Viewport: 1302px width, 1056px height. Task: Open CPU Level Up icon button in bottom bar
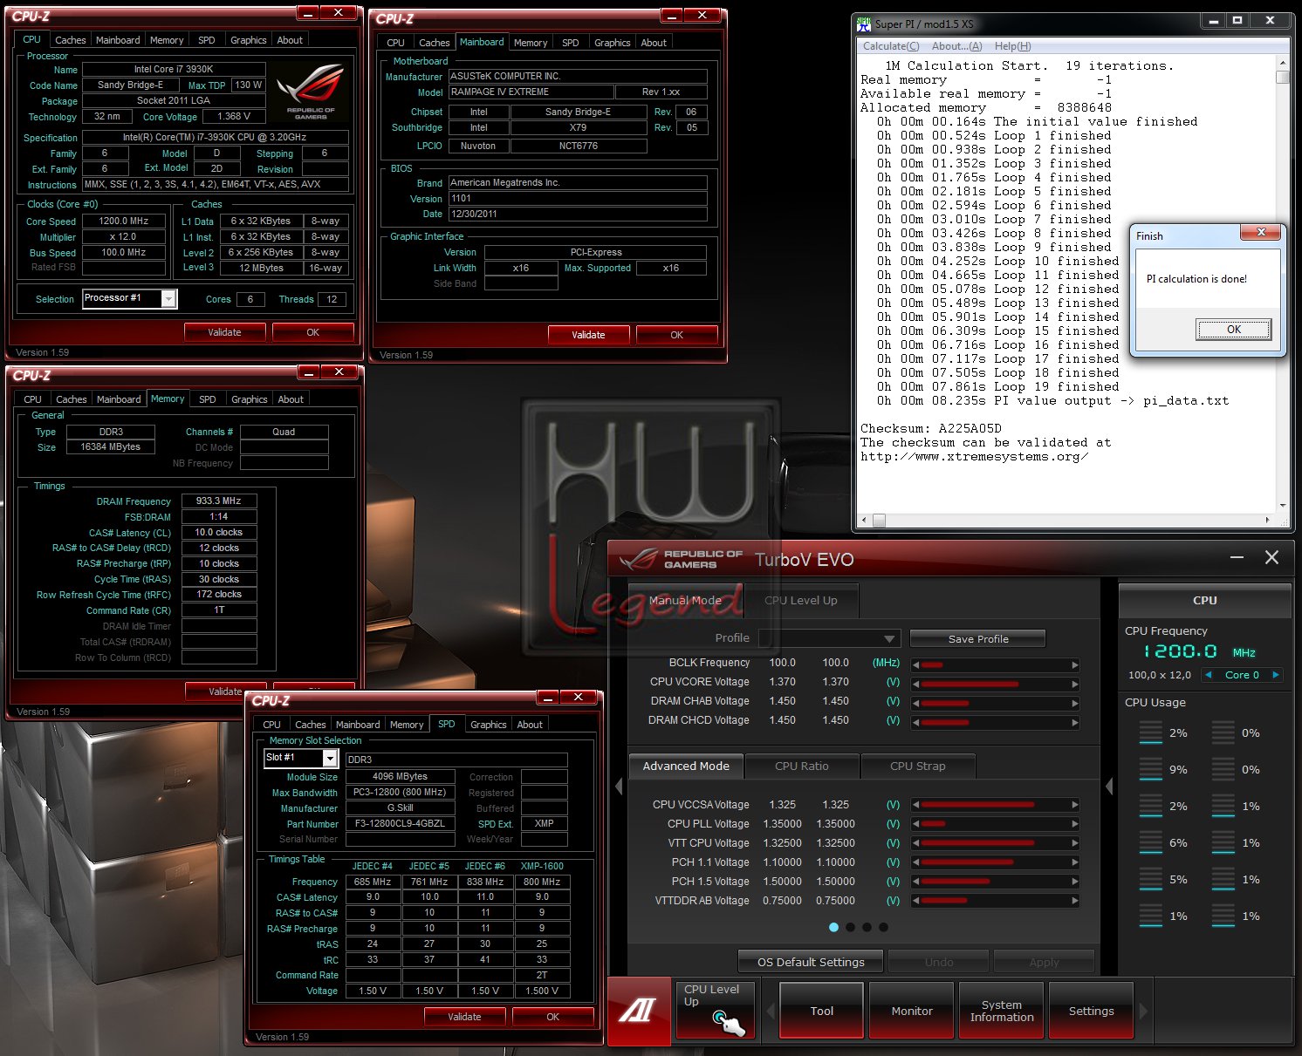[x=716, y=1011]
